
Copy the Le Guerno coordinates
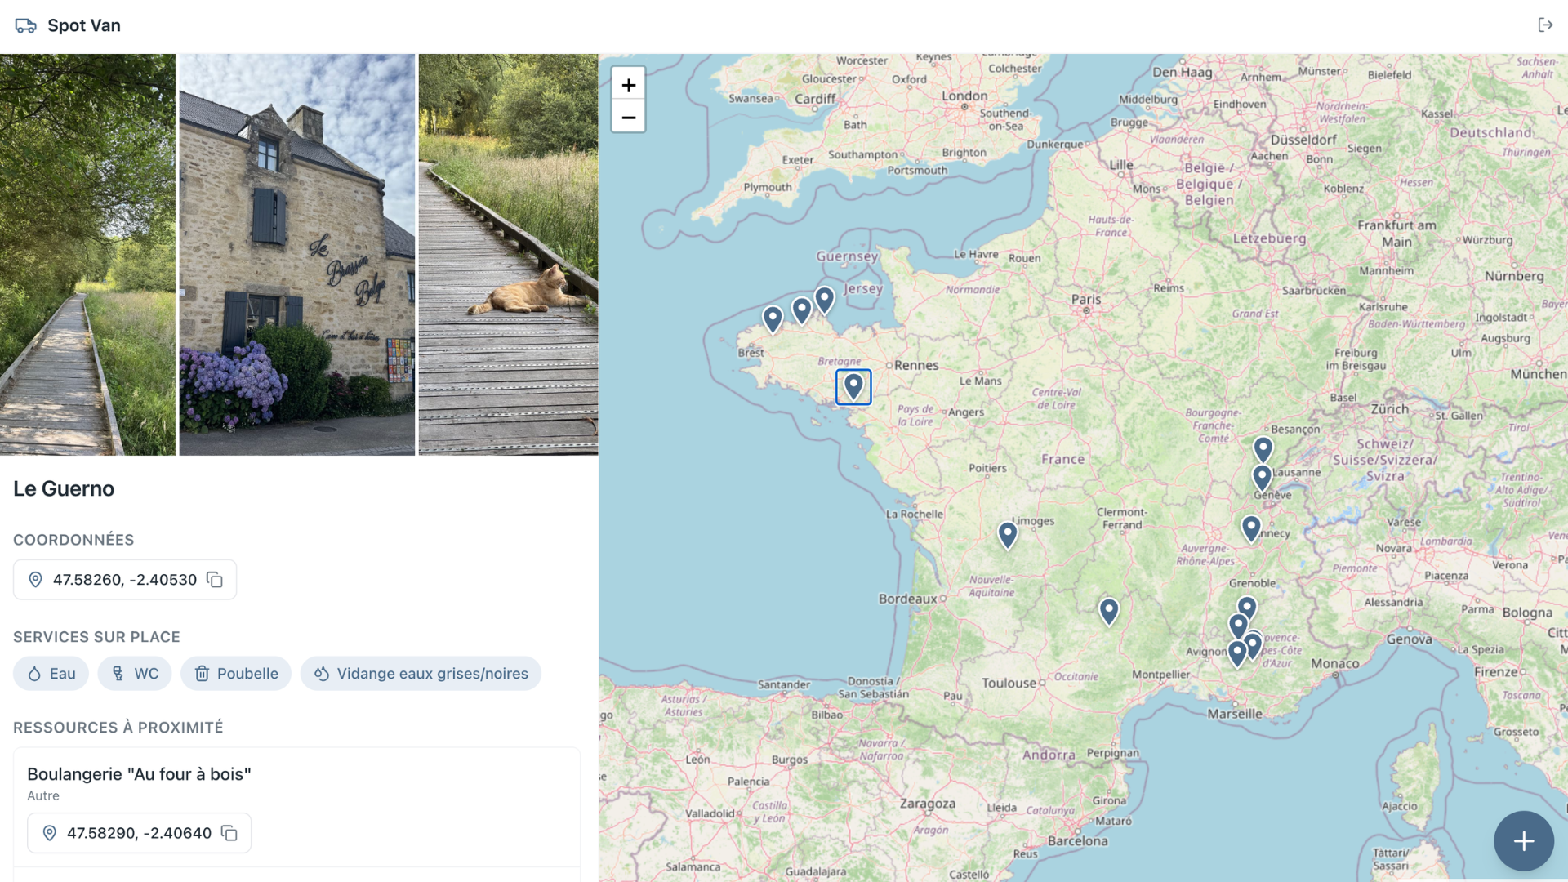click(x=215, y=580)
